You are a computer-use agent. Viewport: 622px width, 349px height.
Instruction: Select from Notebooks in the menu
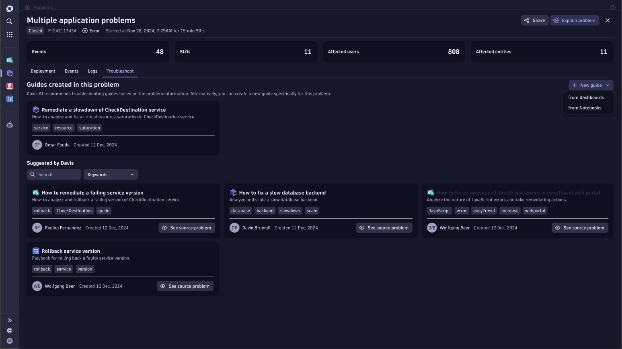[585, 108]
